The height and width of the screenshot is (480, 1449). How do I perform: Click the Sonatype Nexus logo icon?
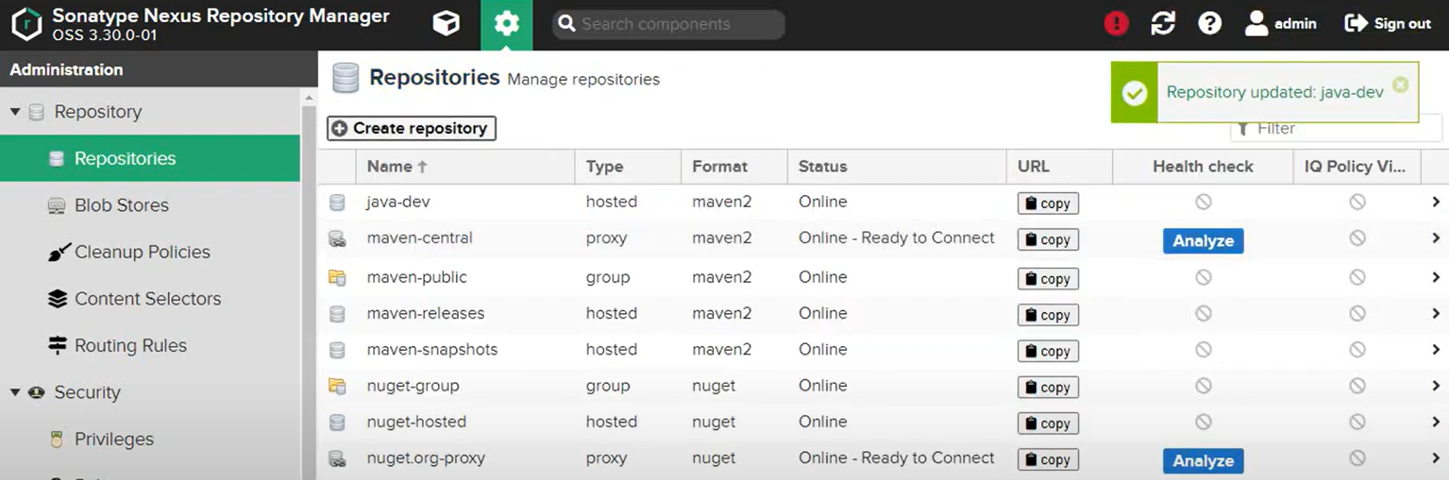[x=26, y=24]
